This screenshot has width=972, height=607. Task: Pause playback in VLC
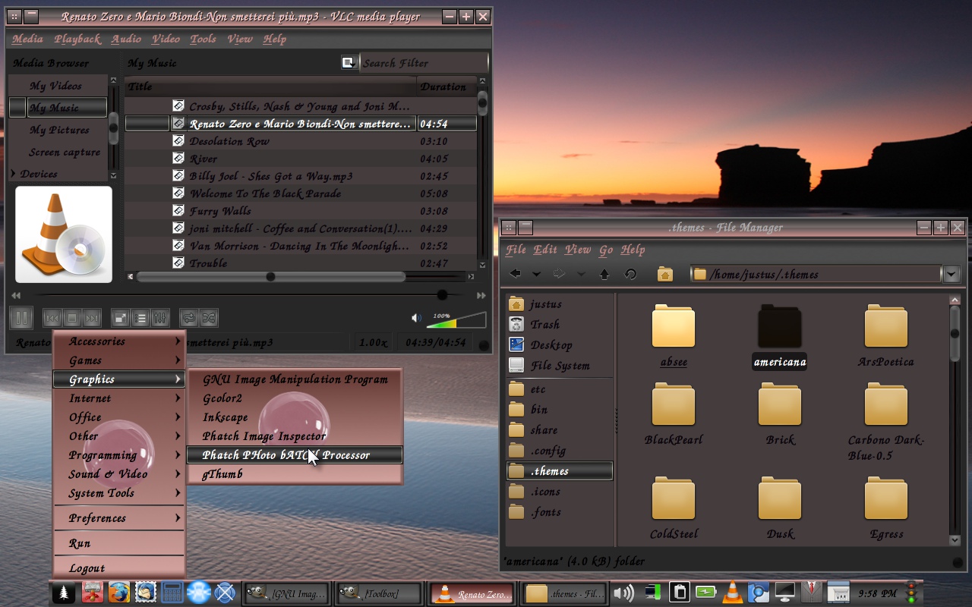[21, 318]
